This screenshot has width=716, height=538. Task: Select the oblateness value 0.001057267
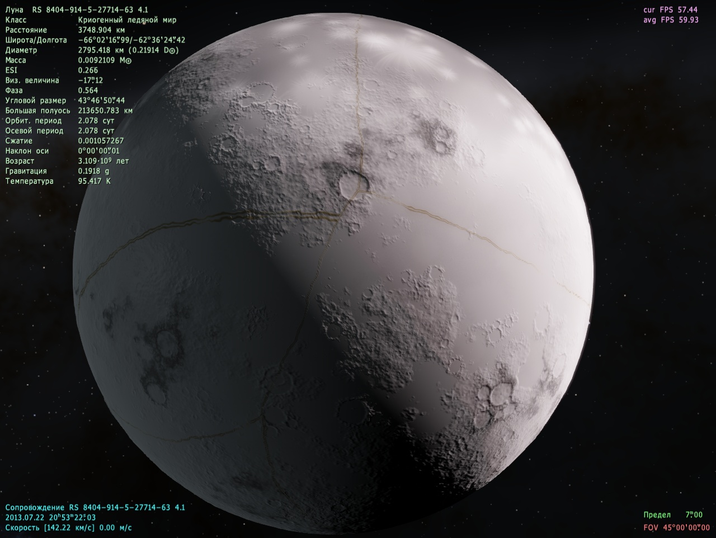[x=101, y=141]
